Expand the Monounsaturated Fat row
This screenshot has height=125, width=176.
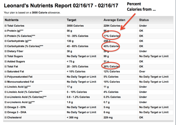point(6,82)
